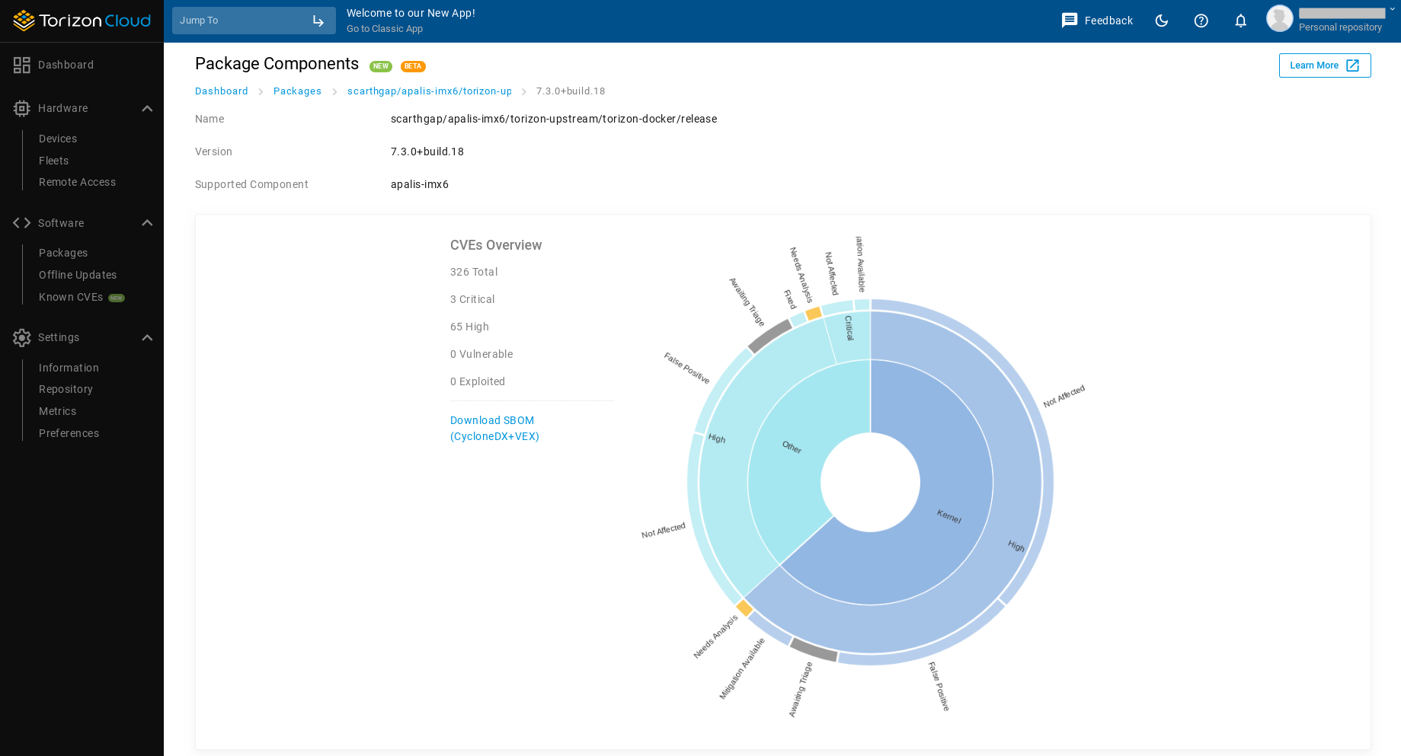Open the notifications bell
The height and width of the screenshot is (756, 1401).
pos(1240,21)
